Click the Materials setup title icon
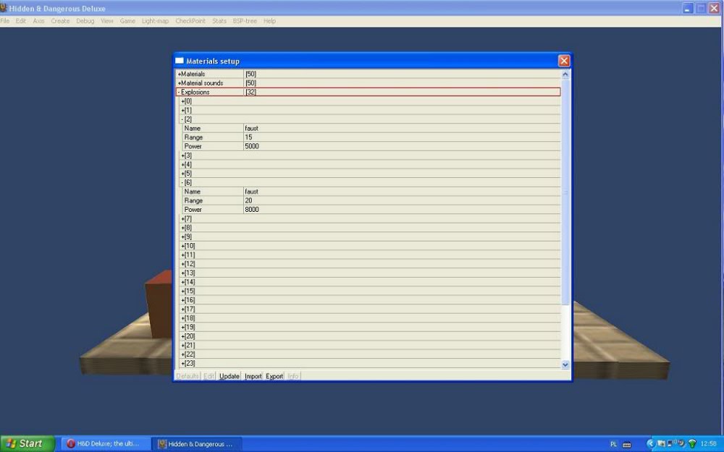The image size is (724, 452). click(x=180, y=61)
